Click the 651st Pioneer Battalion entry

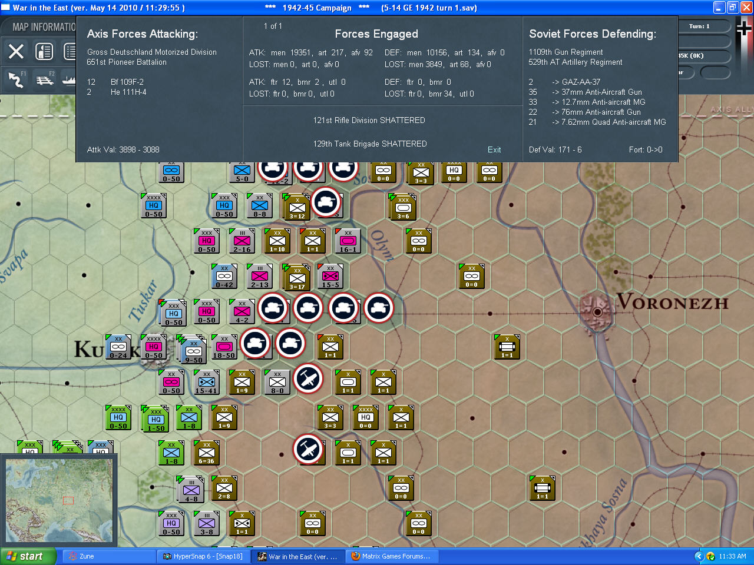(x=127, y=62)
